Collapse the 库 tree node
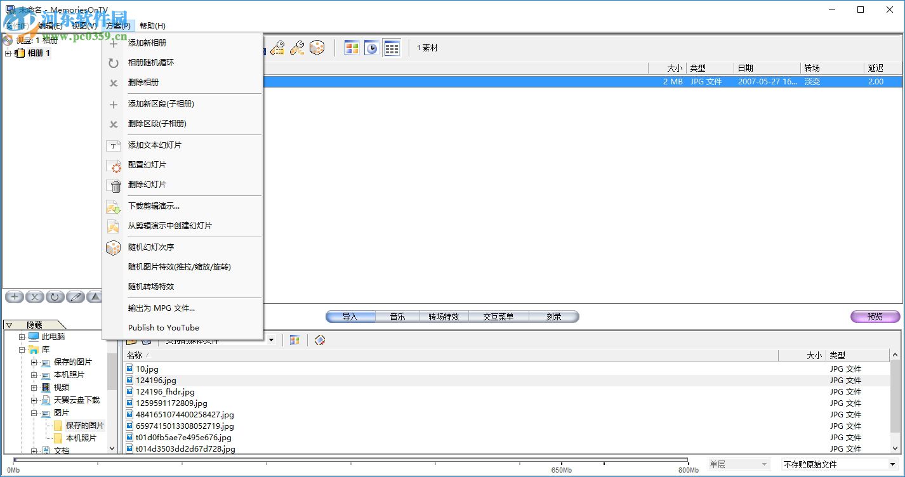This screenshot has height=477, width=905. 22,350
